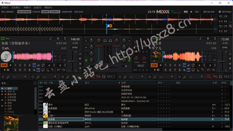Adjust the crossfader
The height and width of the screenshot is (131, 233).
108,68
